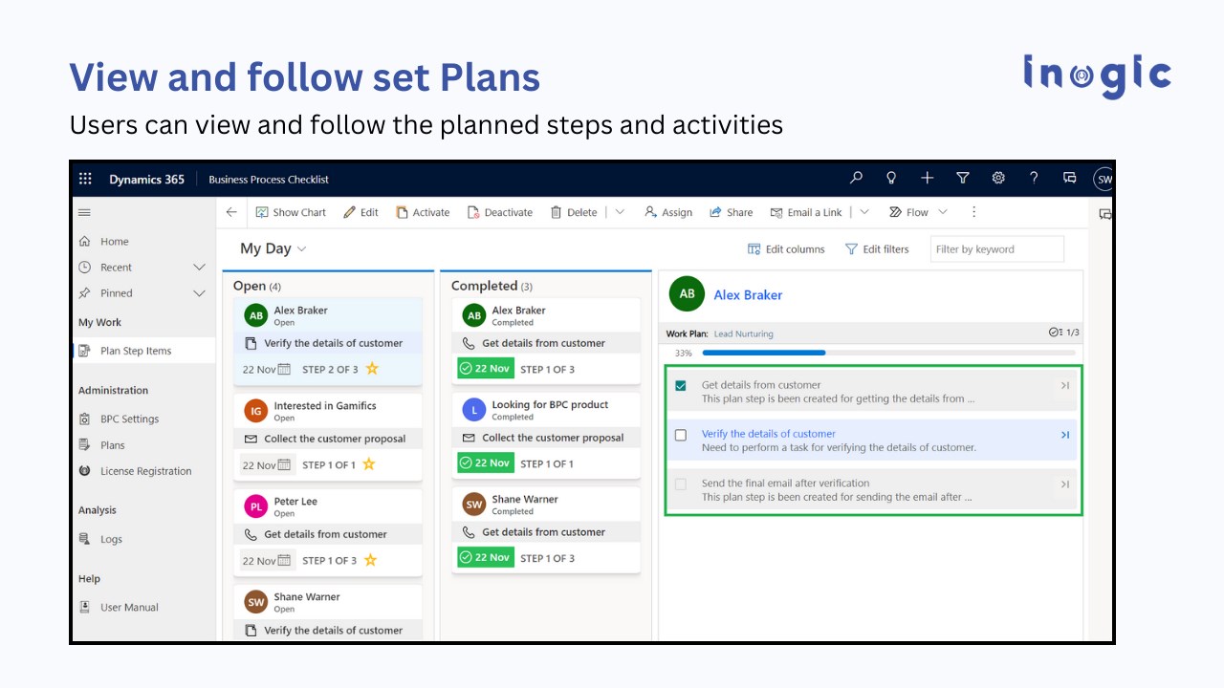Open the Dynamics 365 app launcher waffle
The width and height of the screenshot is (1224, 688).
[85, 179]
